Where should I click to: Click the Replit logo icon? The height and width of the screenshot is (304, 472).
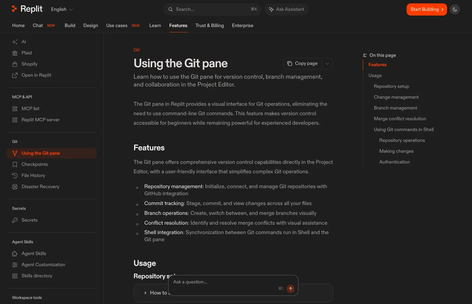click(14, 9)
